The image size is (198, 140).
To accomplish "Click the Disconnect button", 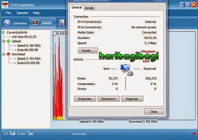I will 109,99.
